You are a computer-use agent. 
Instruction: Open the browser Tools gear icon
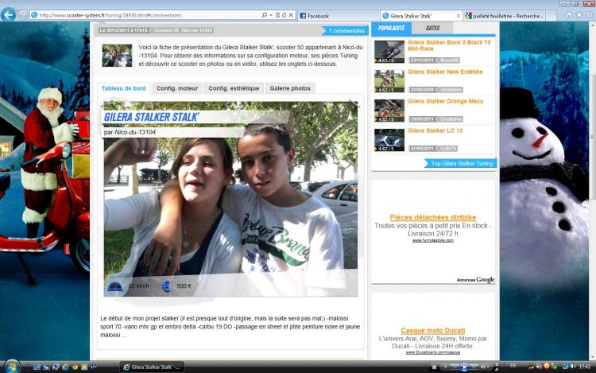(x=589, y=15)
